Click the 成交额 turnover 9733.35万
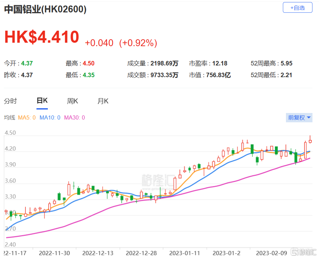The image size is (319, 258). click(164, 75)
